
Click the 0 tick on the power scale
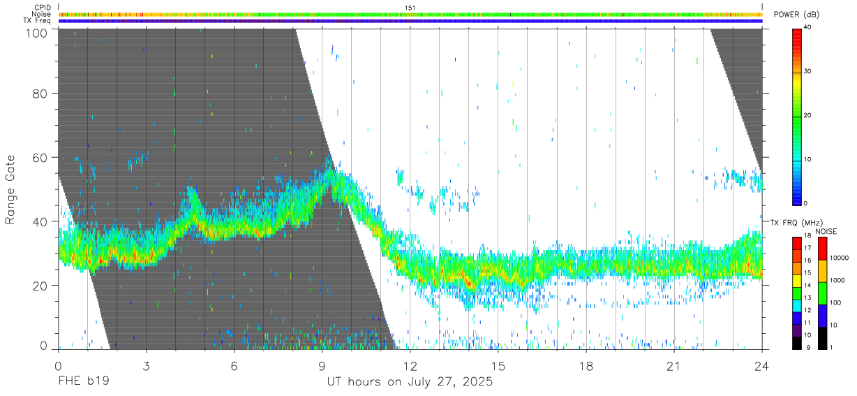tap(806, 203)
